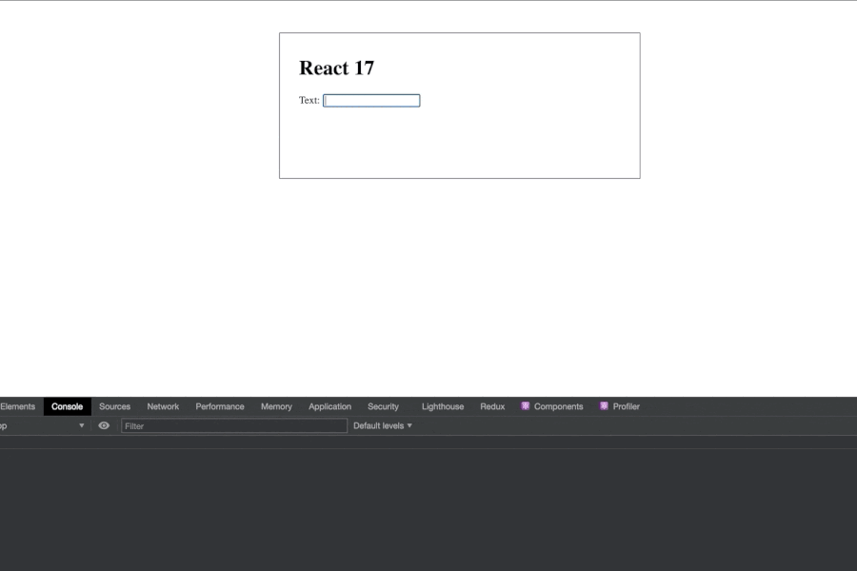Click the React 17 heading
Image resolution: width=857 pixels, height=571 pixels.
pos(336,69)
